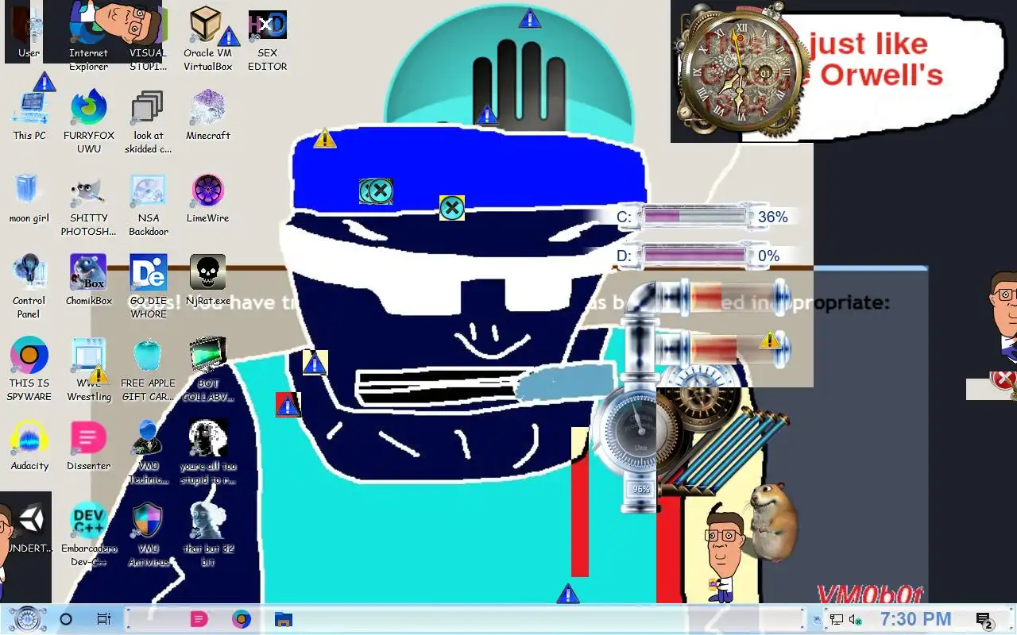This screenshot has height=635, width=1017.
Task: Open the THIS IS SPYWARE desktop icon
Action: tap(29, 368)
